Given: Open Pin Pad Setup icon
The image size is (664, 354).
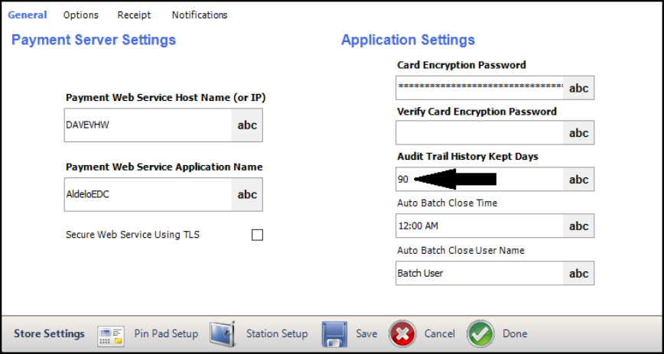Looking at the screenshot, I should (111, 334).
